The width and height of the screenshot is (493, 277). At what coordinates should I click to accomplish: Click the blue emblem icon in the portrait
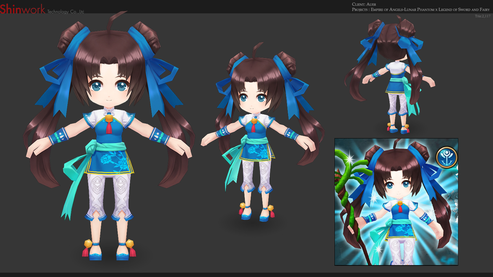[447, 157]
